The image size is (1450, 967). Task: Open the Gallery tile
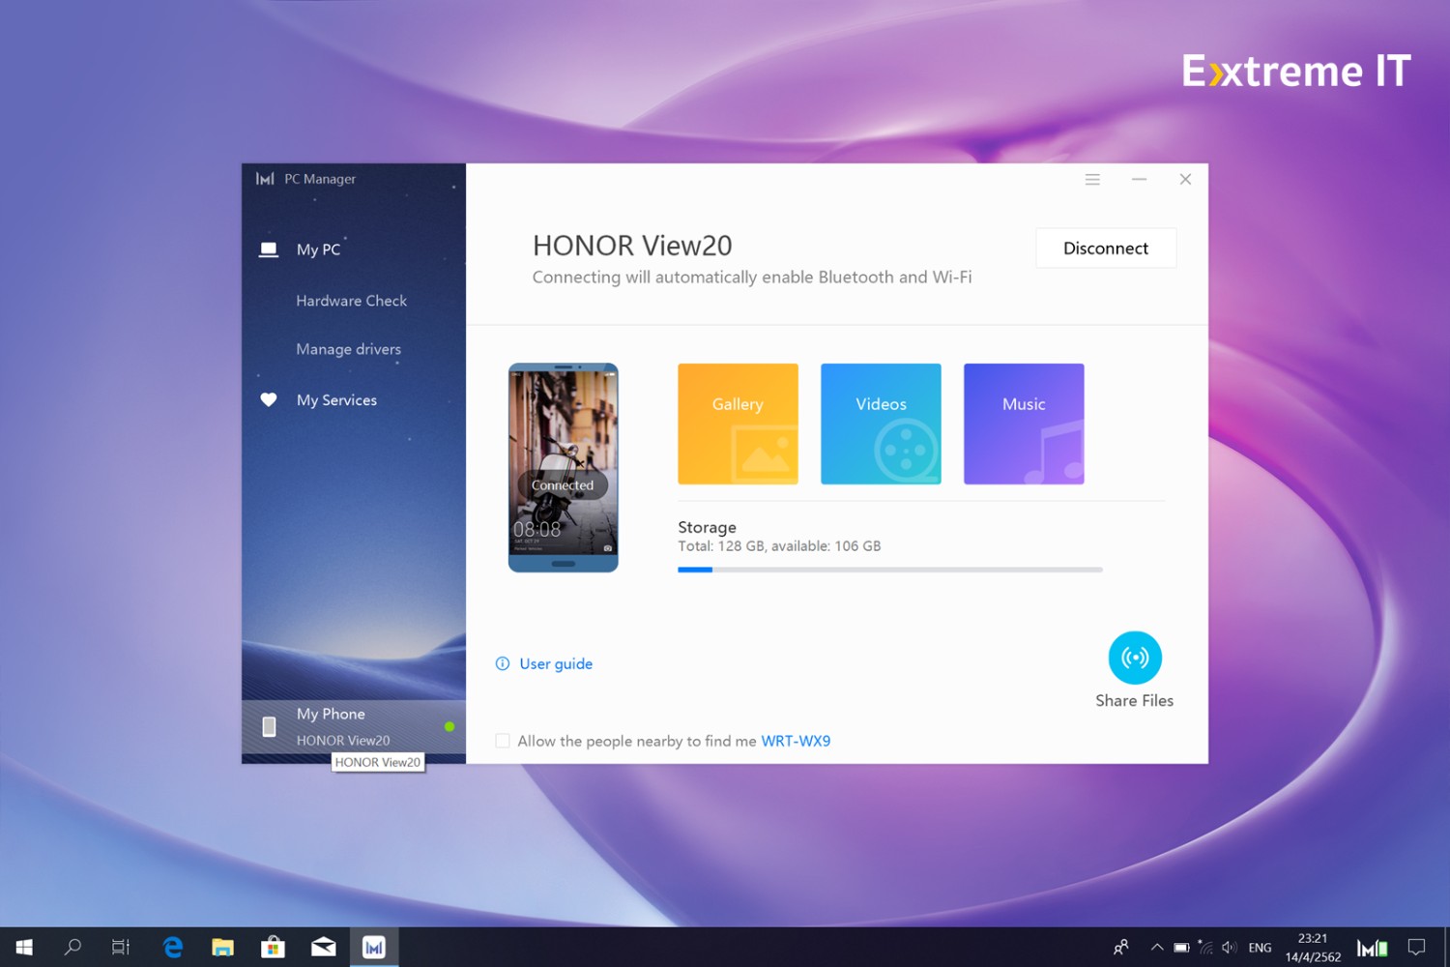tap(738, 424)
